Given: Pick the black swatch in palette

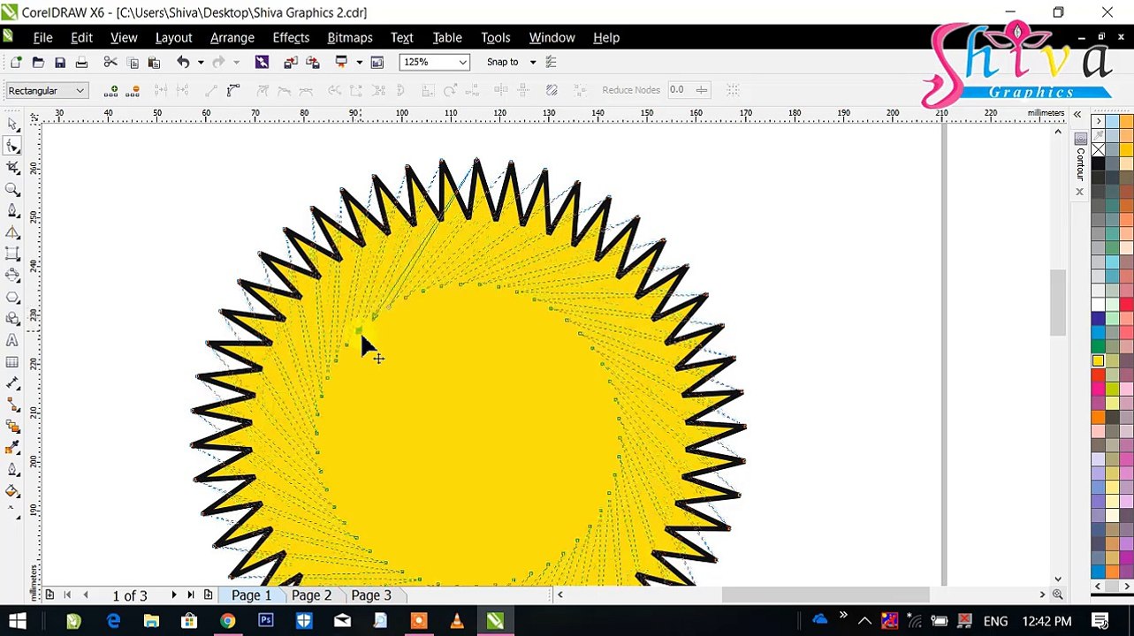Looking at the screenshot, I should (1098, 163).
